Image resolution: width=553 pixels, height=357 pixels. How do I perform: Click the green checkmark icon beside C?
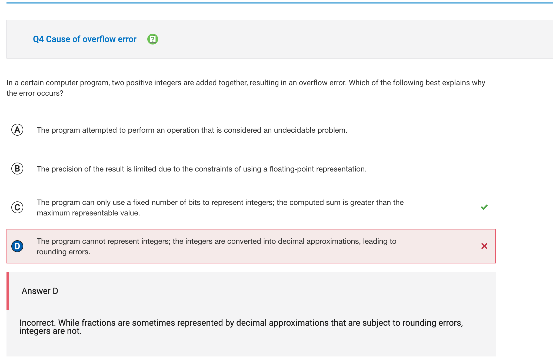[484, 207]
